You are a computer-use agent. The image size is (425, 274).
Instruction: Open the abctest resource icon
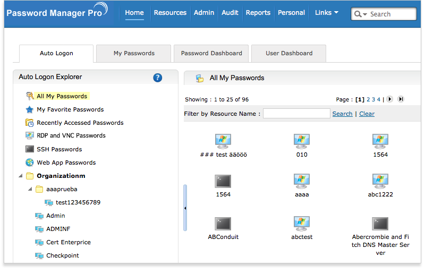point(302,223)
